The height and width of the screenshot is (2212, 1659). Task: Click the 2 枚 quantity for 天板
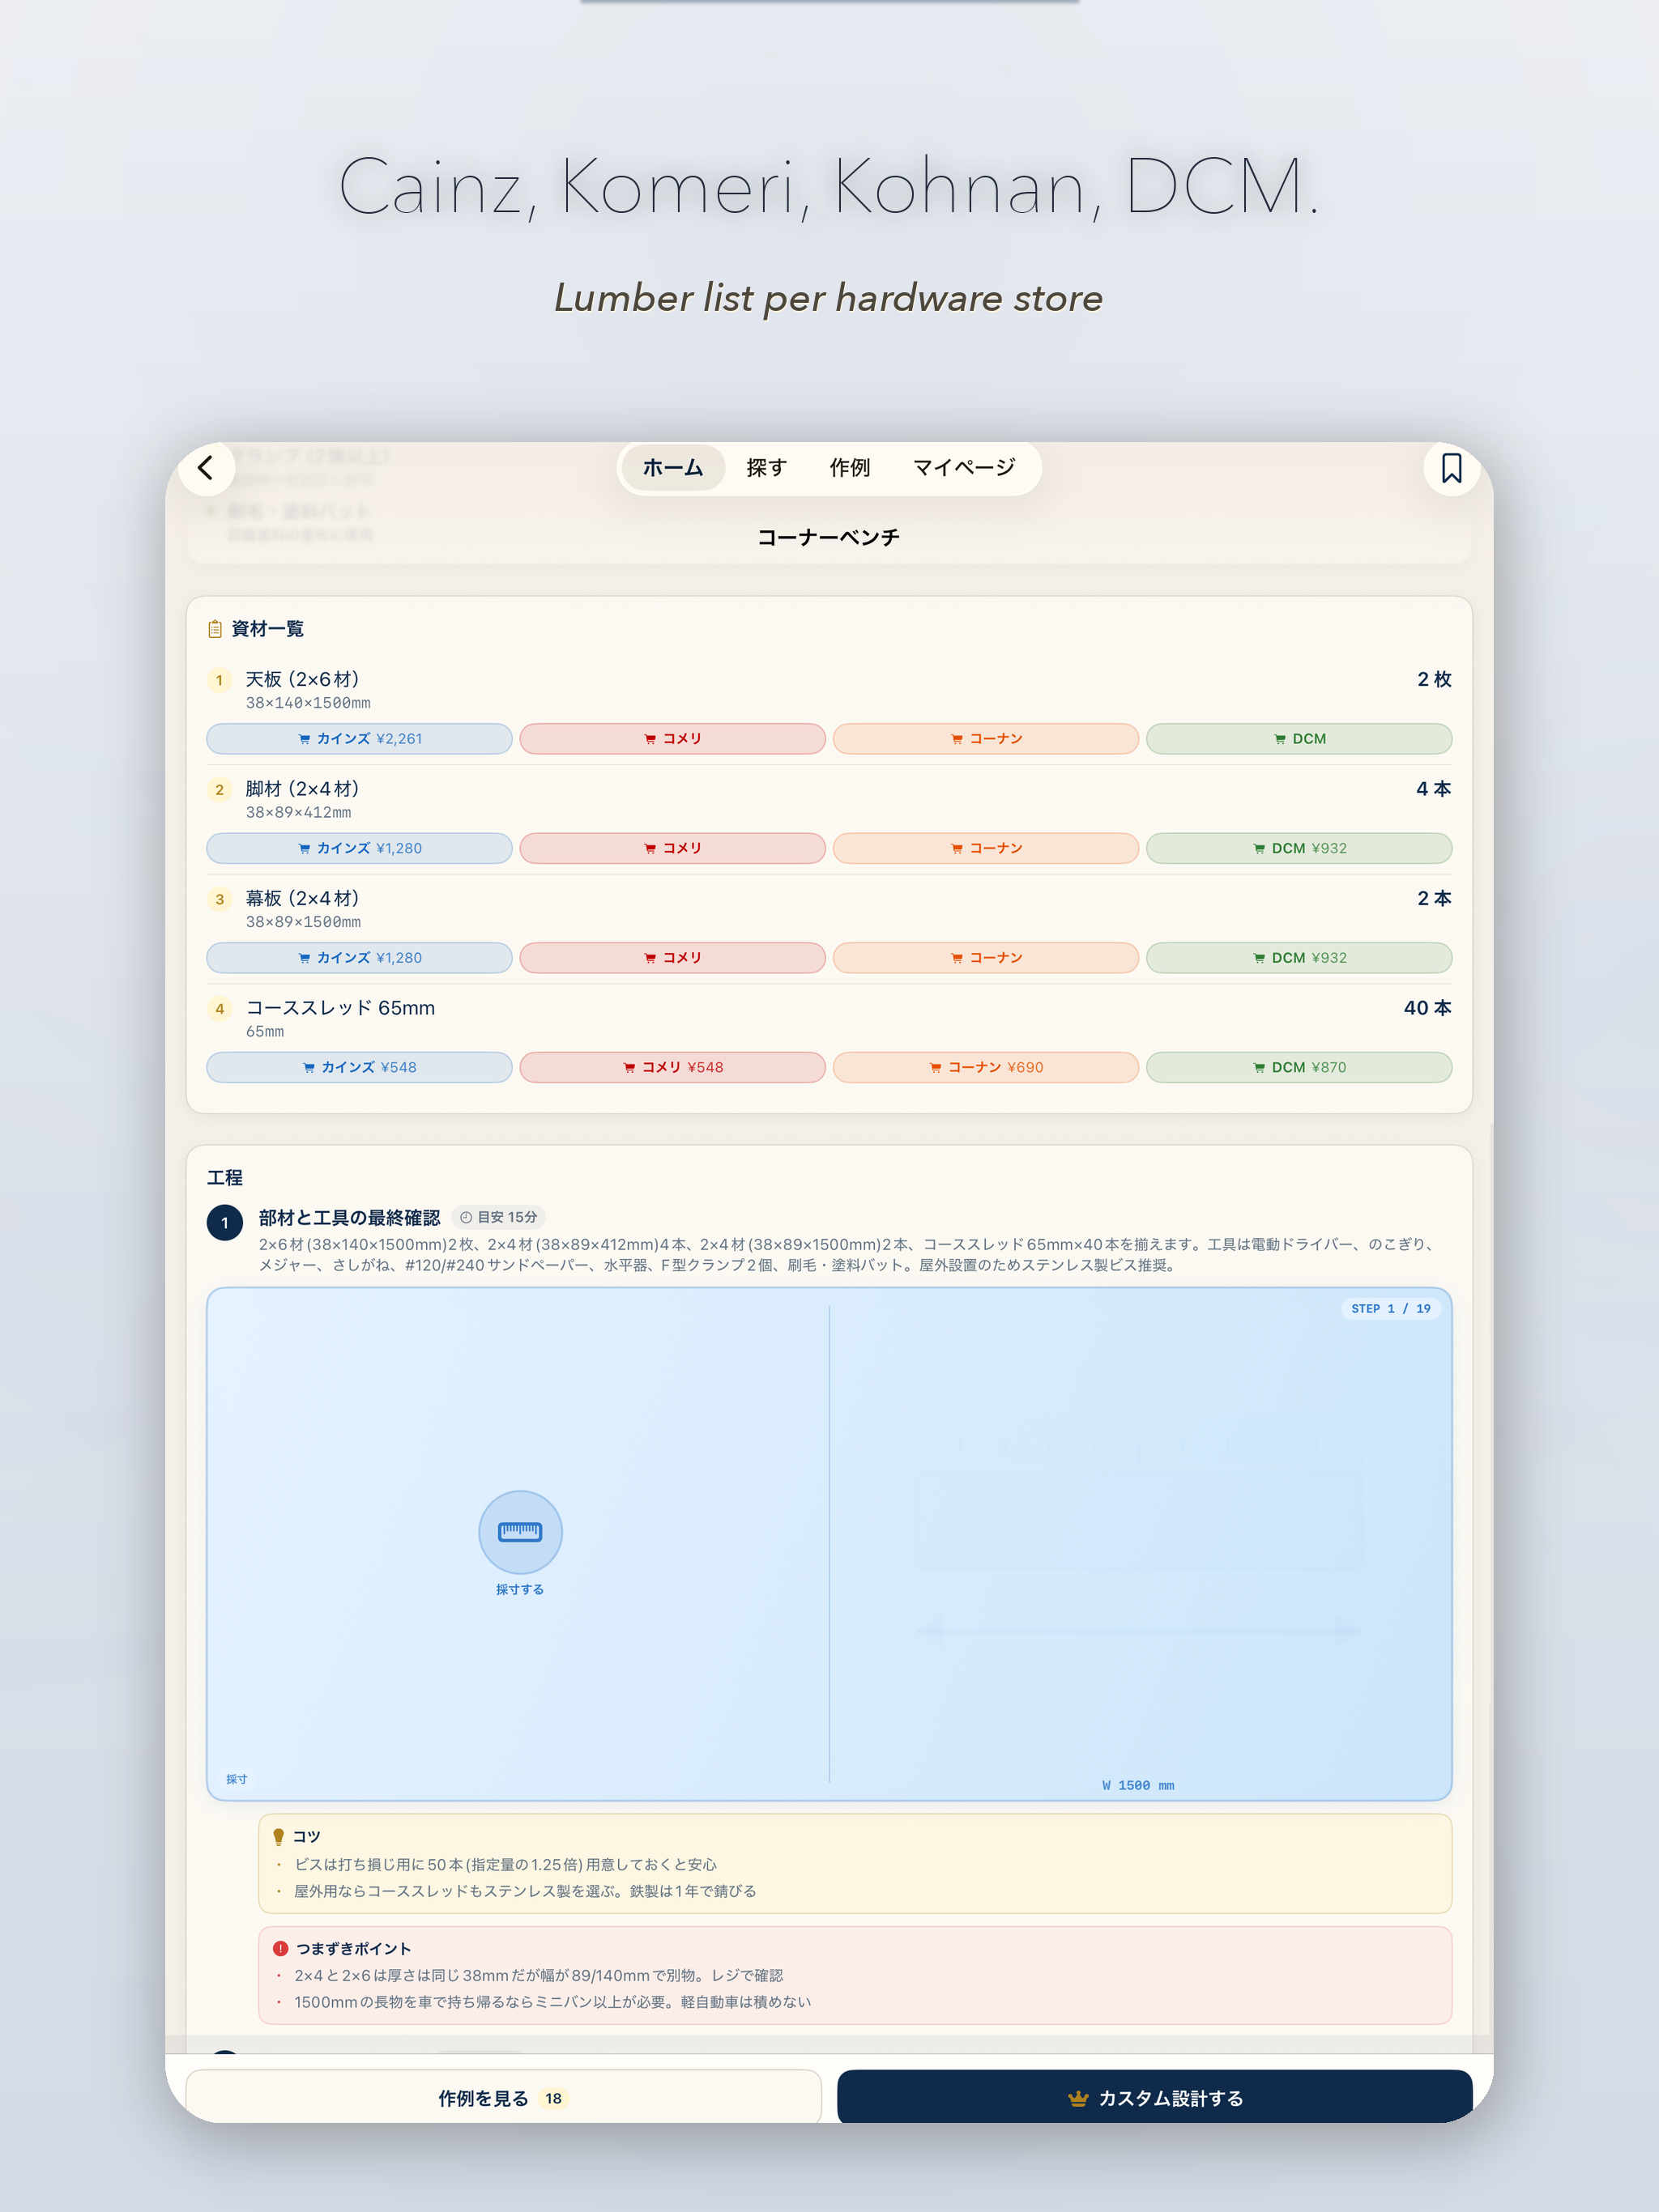pos(1434,679)
